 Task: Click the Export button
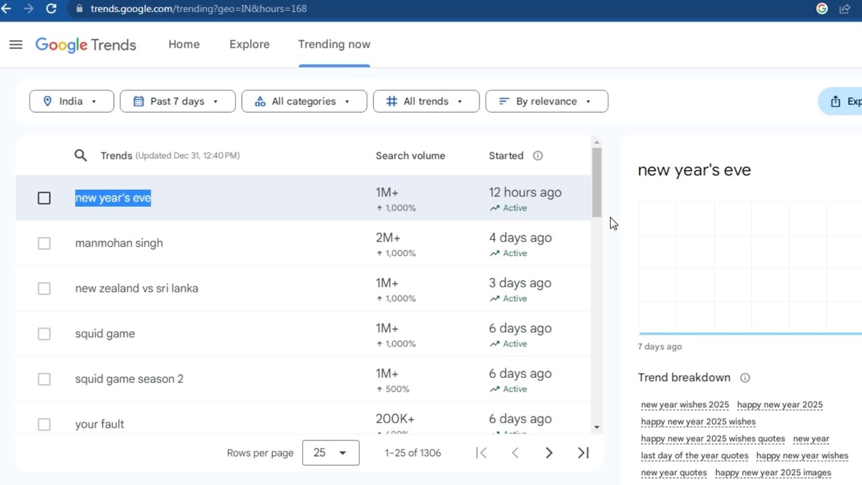coord(843,102)
